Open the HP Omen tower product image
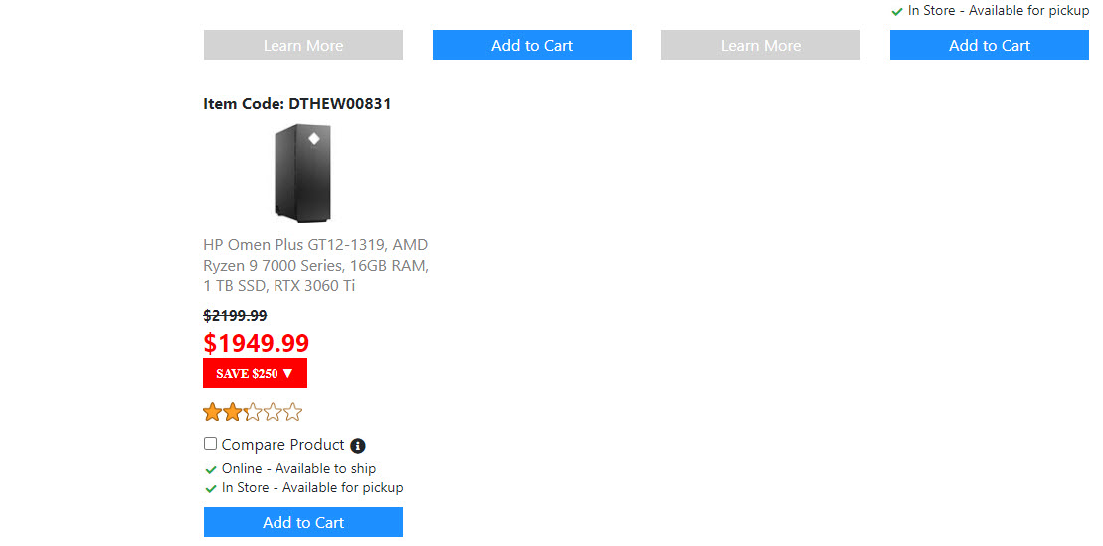This screenshot has width=1103, height=546. point(303,173)
